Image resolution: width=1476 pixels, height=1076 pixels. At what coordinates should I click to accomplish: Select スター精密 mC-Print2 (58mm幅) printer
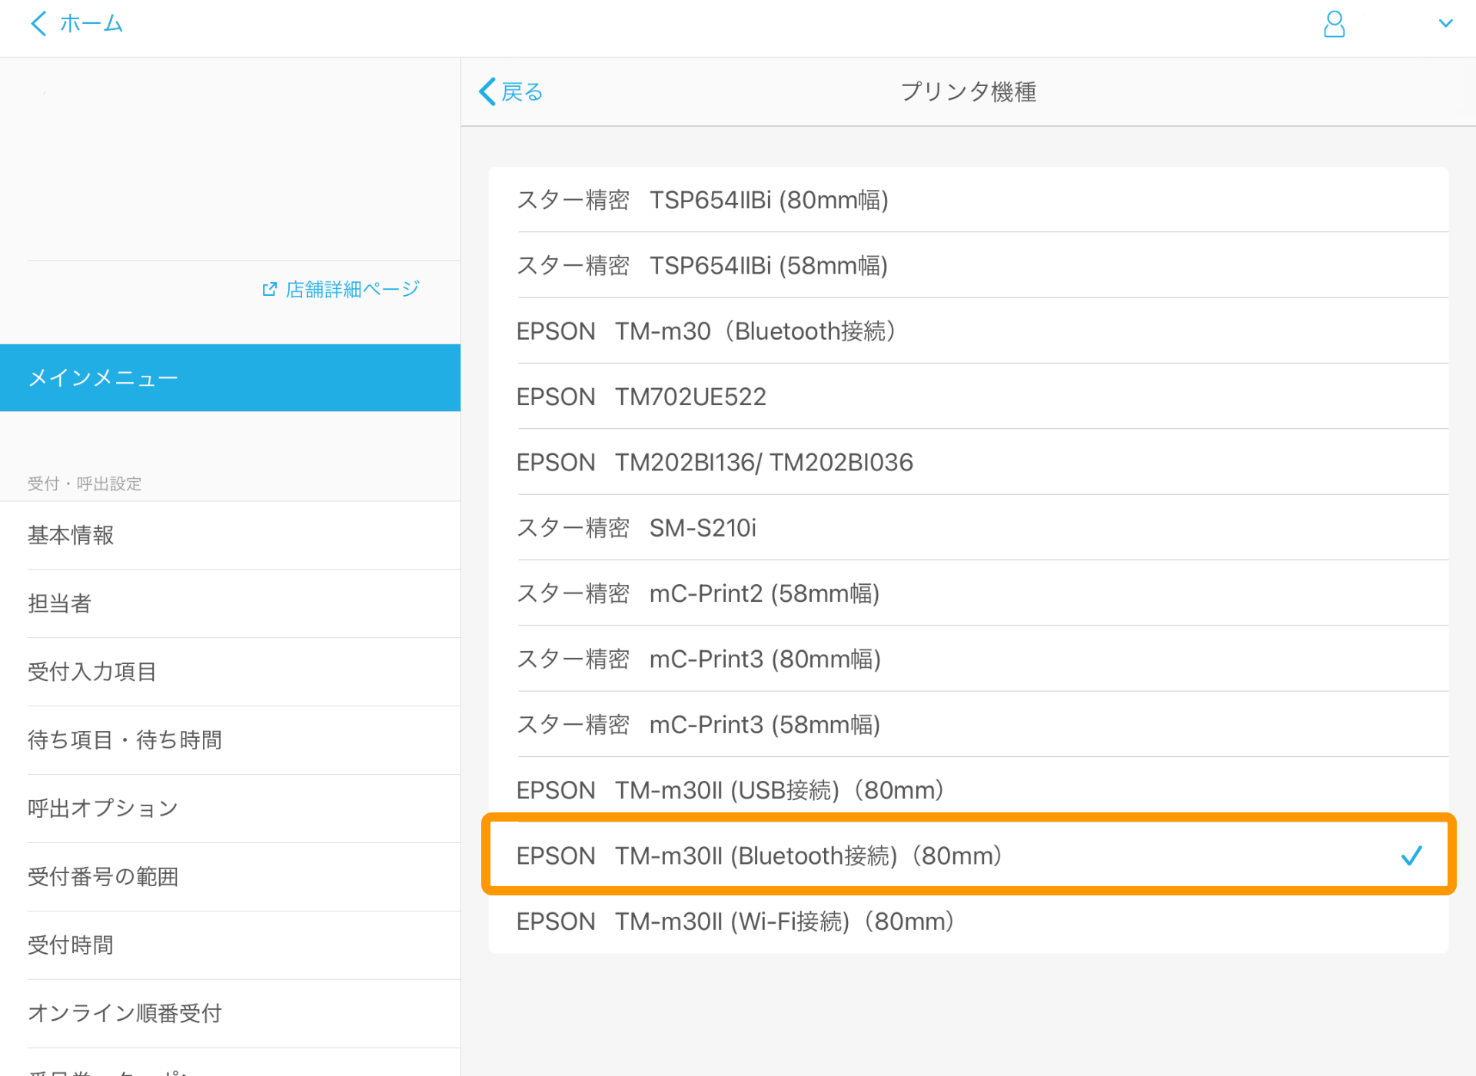969,593
